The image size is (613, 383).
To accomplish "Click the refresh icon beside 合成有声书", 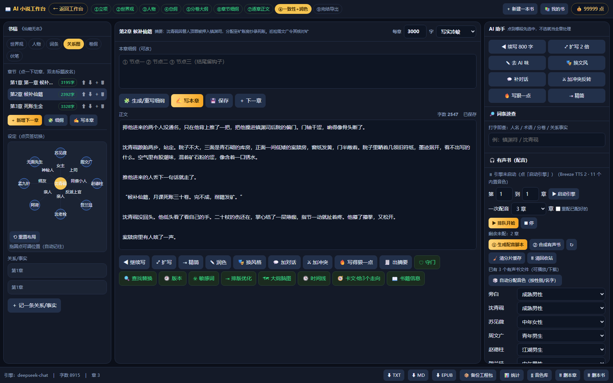I will click(x=572, y=245).
